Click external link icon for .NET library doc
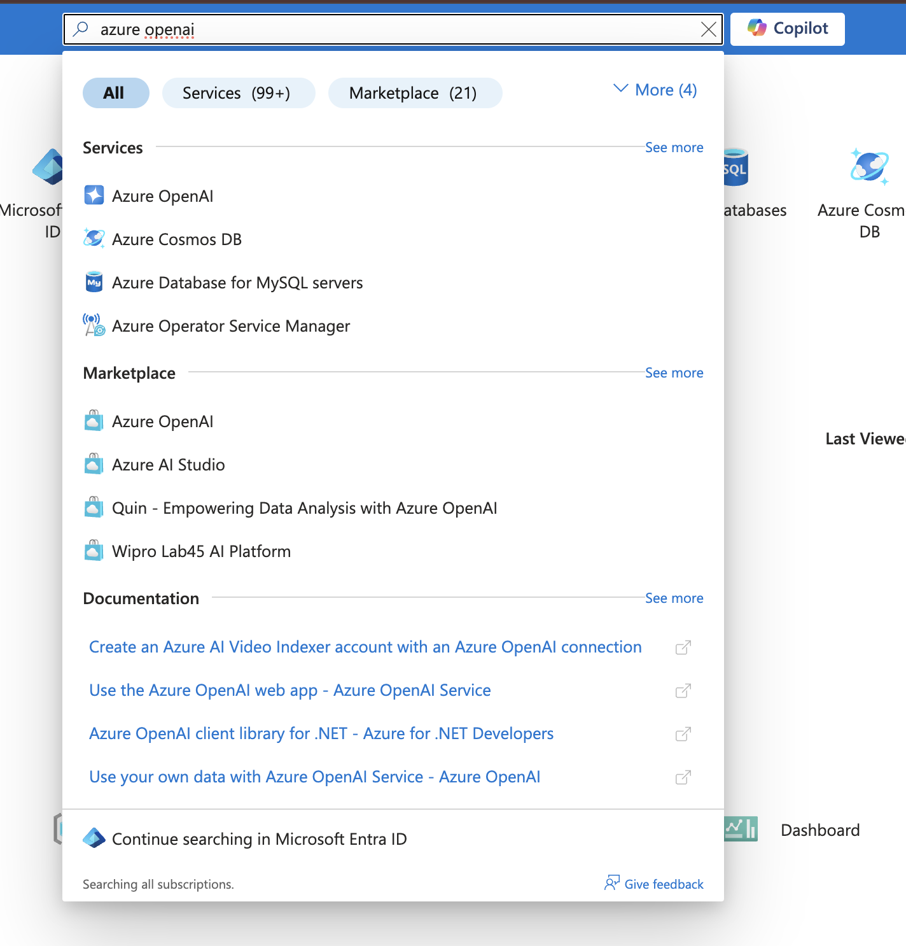906x946 pixels. coord(683,734)
